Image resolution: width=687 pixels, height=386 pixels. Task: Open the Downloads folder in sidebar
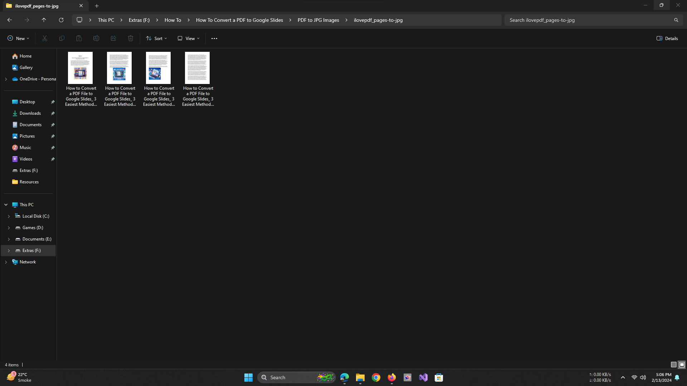point(30,113)
